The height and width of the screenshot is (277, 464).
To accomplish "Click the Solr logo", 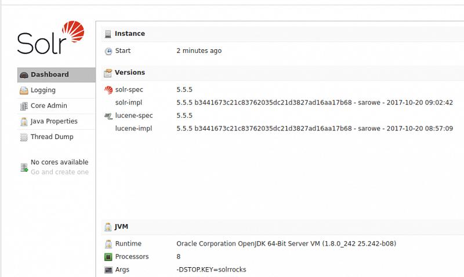I will [x=50, y=38].
